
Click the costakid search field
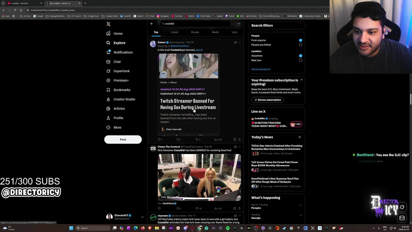195,24
